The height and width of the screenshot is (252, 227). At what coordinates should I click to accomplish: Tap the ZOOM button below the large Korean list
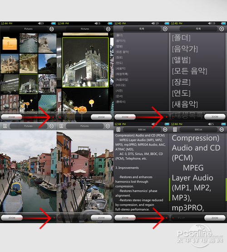pyautogui.click(x=215, y=117)
